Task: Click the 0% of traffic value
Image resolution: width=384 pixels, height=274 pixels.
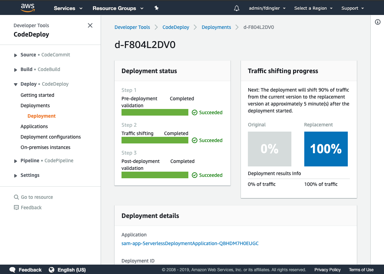Action: (261, 184)
